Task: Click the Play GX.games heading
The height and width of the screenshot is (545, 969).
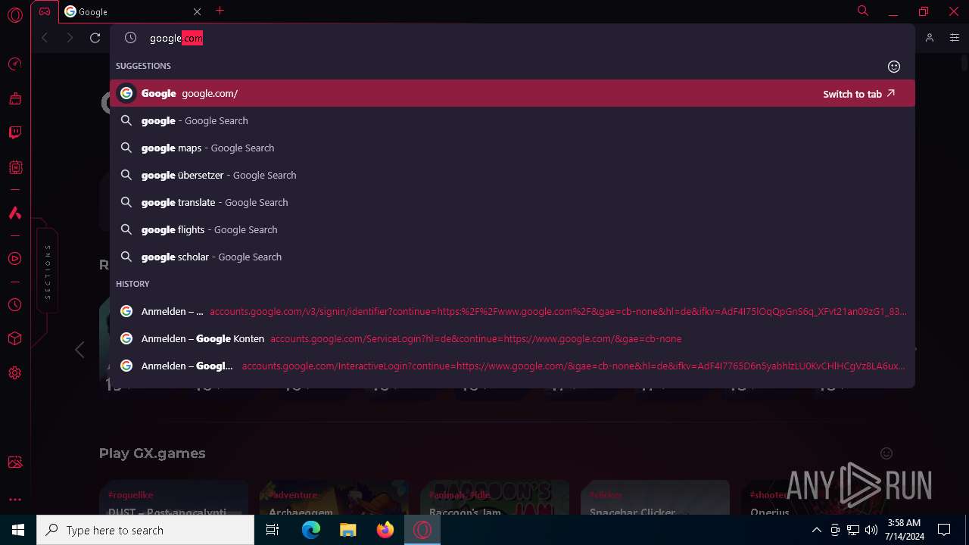Action: (x=152, y=453)
